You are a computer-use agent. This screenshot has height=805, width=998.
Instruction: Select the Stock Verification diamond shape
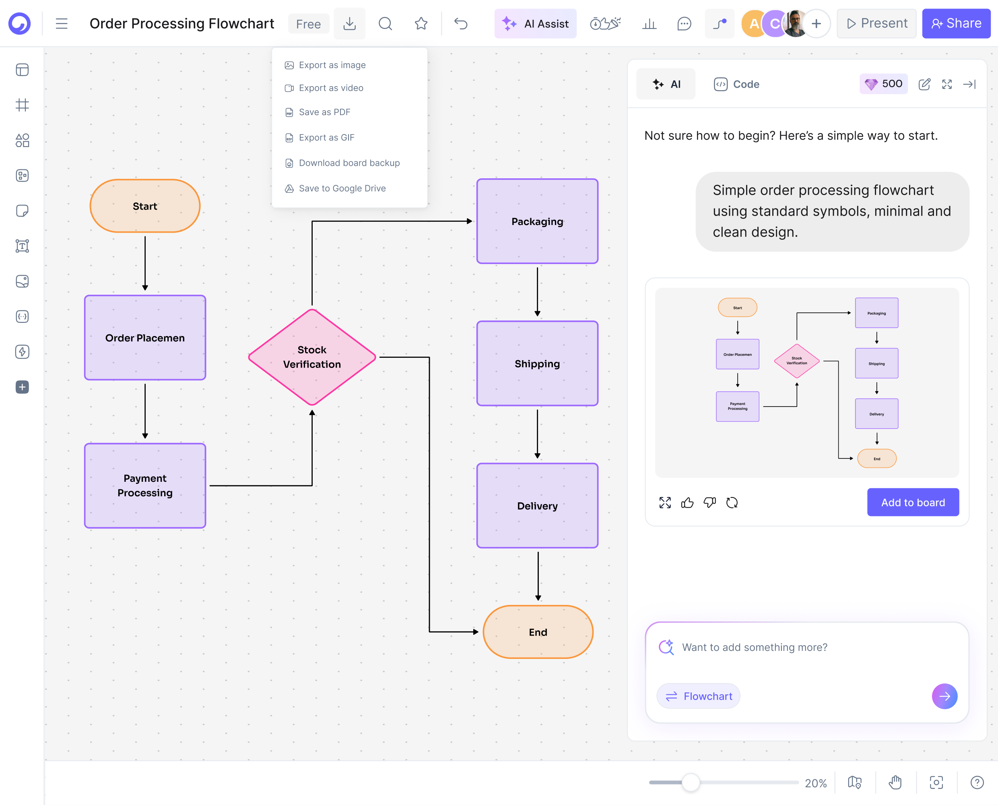[312, 357]
